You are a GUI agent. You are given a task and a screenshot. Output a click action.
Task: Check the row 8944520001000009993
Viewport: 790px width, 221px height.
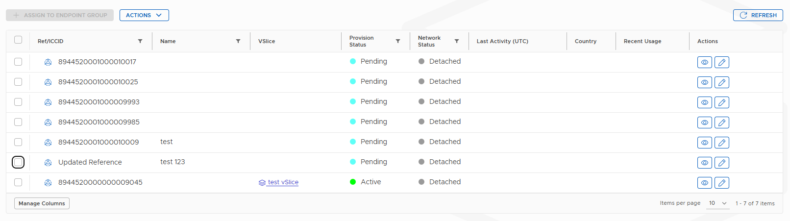(18, 102)
